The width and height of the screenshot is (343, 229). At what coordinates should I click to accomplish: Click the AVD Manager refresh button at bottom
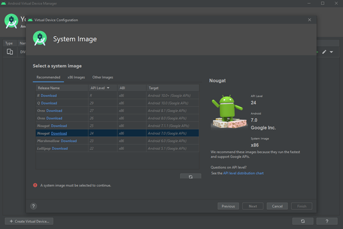pyautogui.click(x=303, y=221)
